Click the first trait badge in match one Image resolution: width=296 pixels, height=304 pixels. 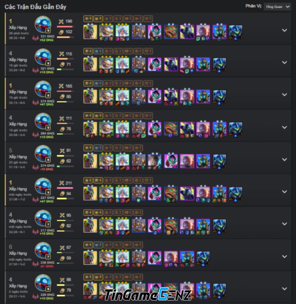(x=88, y=19)
